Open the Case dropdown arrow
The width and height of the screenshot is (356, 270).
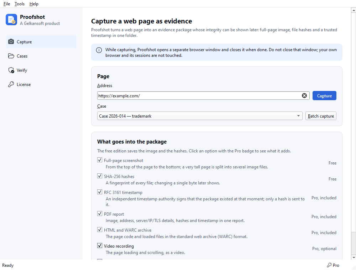point(298,116)
